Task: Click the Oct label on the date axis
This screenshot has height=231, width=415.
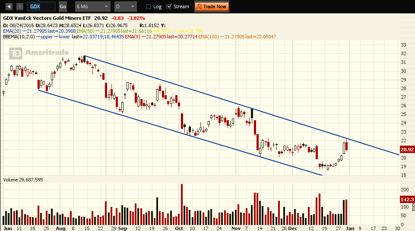Action: [179, 228]
